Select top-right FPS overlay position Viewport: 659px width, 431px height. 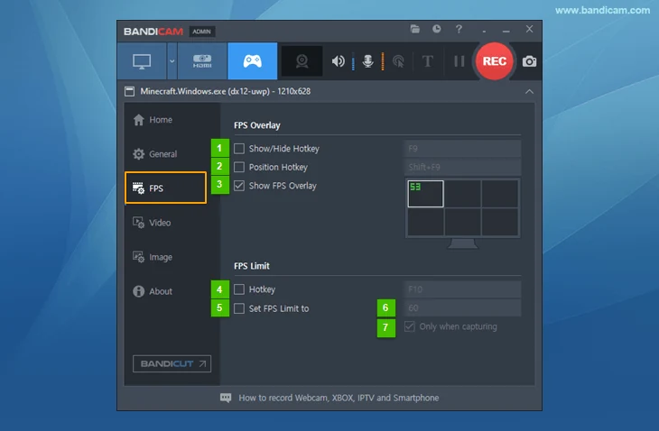[x=500, y=194]
